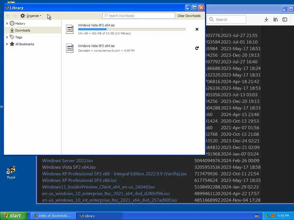Click the first system tray icon beside the magnifier

pyautogui.click(x=268, y=216)
